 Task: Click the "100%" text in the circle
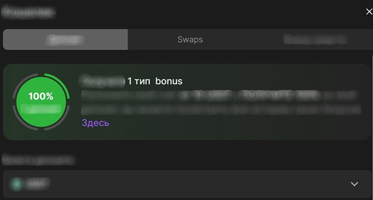coord(40,96)
